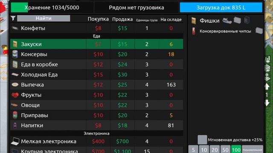Click the Овощи product name
This screenshot has width=273, height=153.
(x=30, y=105)
